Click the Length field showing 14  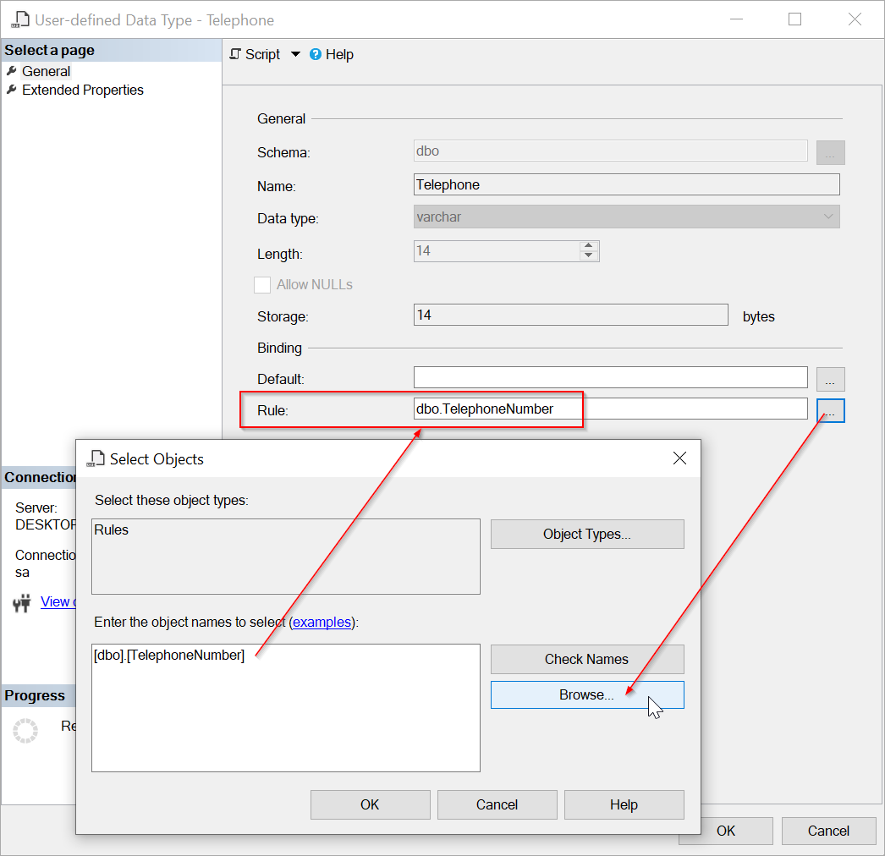(497, 251)
